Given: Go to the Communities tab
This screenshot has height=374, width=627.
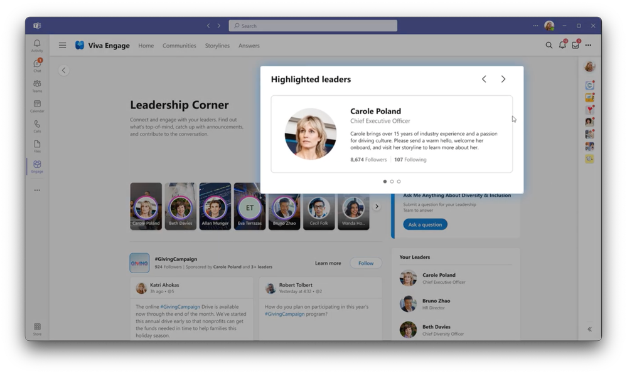Looking at the screenshot, I should 179,46.
